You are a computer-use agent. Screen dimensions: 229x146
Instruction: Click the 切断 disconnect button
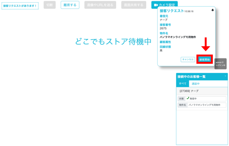tap(49, 5)
